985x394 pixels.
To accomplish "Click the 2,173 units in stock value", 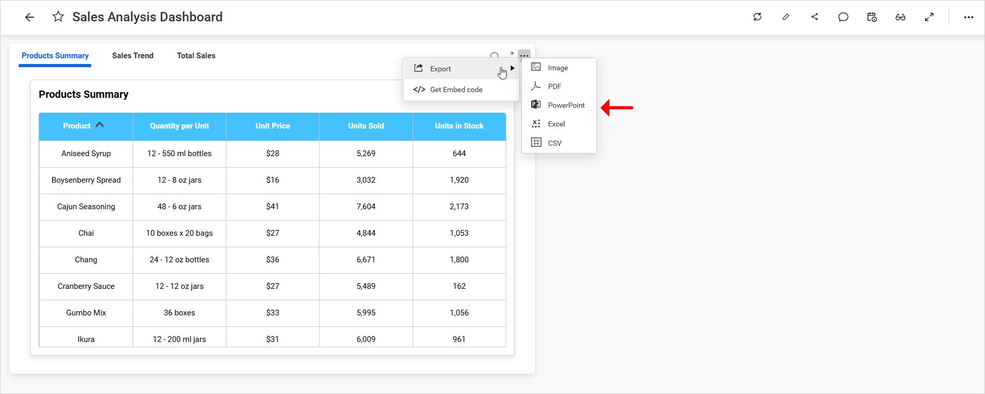I will click(x=459, y=207).
